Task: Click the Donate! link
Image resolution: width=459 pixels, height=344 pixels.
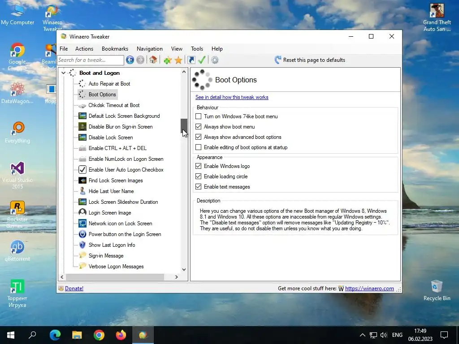Action: tap(74, 288)
